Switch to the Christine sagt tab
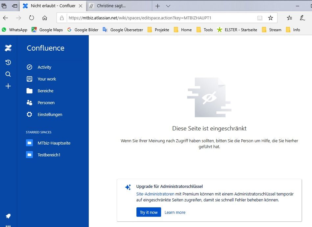The height and width of the screenshot is (227, 312). point(119,6)
